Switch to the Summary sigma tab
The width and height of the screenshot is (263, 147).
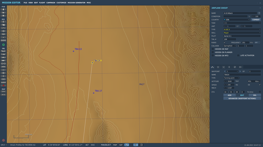coord(229,67)
